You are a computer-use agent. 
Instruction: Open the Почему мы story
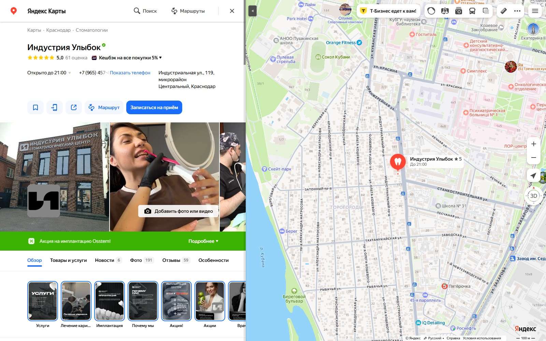click(x=143, y=301)
